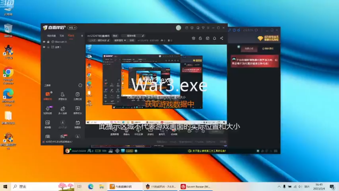
Task: Open File Explorer from the taskbar
Action: [x=101, y=186]
